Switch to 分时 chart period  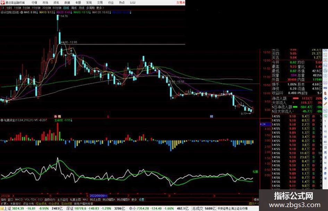[x=9, y=8]
